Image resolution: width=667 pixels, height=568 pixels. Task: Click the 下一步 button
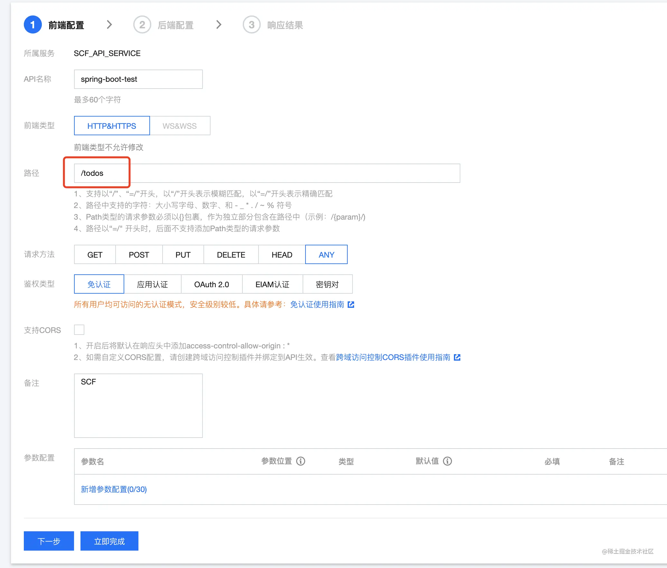(49, 541)
